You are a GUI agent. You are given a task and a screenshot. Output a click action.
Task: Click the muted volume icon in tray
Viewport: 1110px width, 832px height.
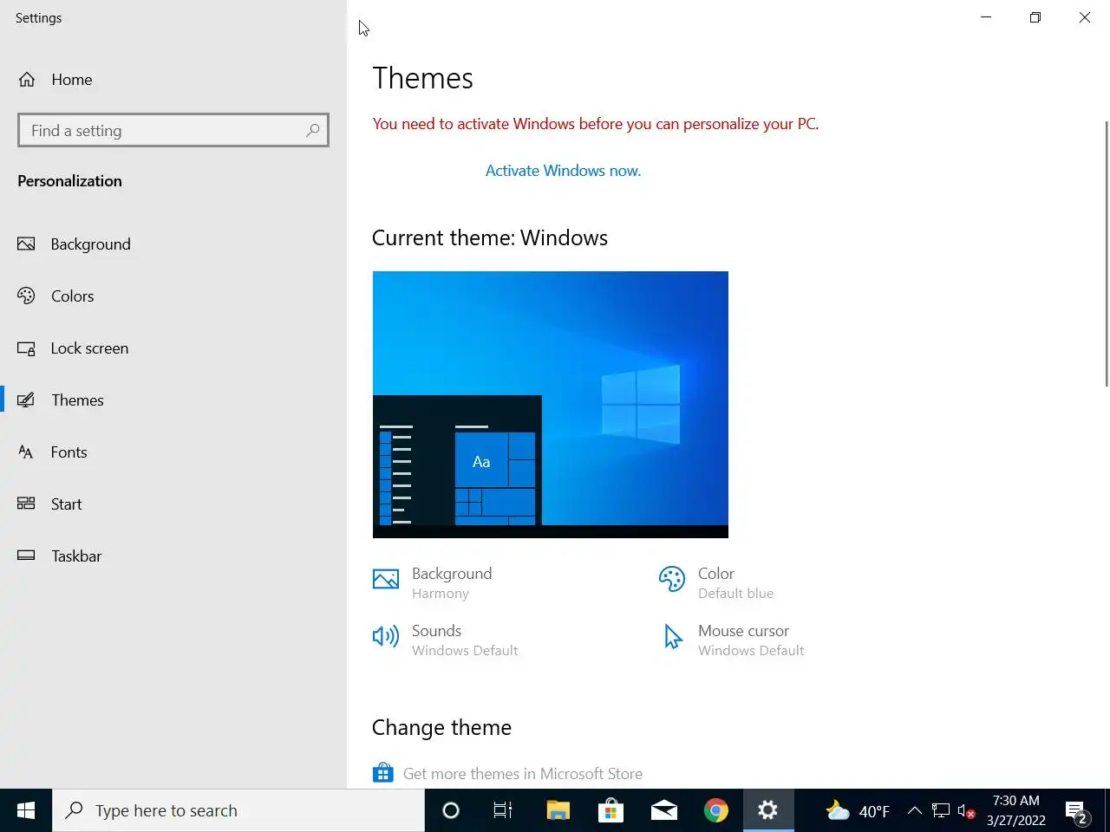[x=966, y=811]
